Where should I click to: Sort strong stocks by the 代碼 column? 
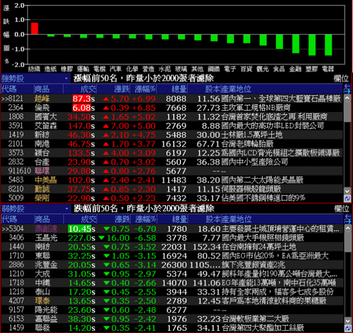pyautogui.click(x=17, y=89)
